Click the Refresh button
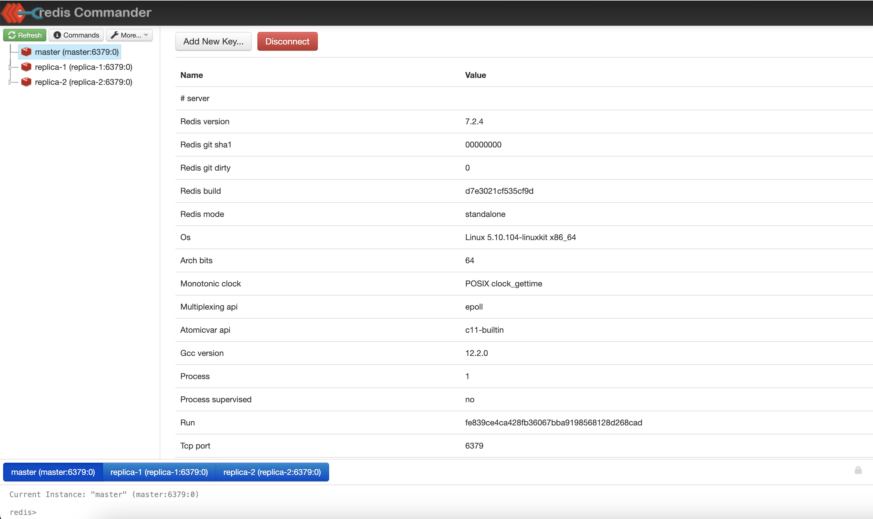 click(25, 35)
